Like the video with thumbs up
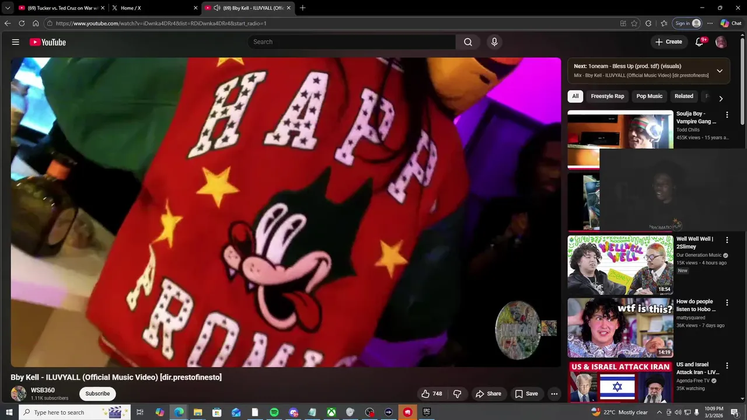 431,394
